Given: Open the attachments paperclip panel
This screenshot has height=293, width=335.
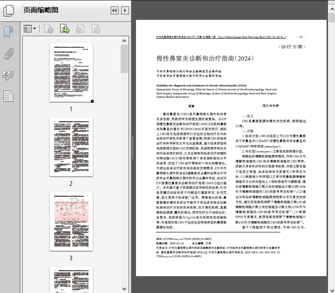Looking at the screenshot, I should 8,54.
